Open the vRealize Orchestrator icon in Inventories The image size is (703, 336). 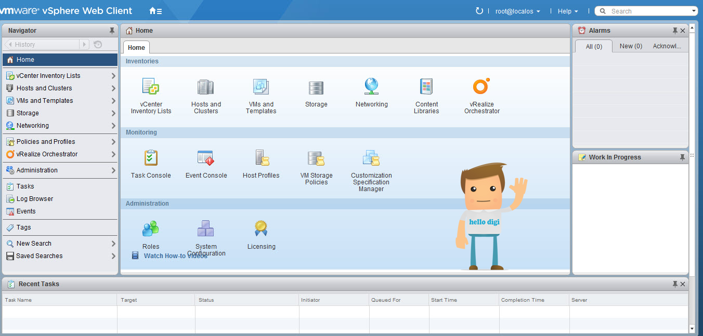[481, 87]
